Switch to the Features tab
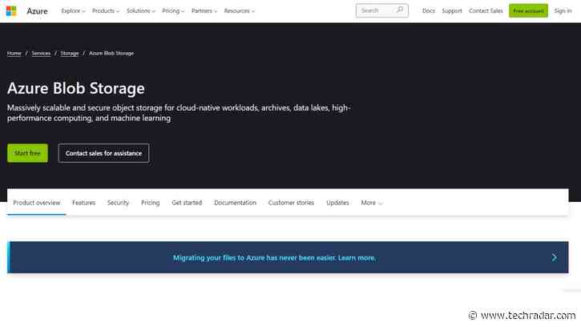This screenshot has height=327, width=581. click(x=83, y=203)
